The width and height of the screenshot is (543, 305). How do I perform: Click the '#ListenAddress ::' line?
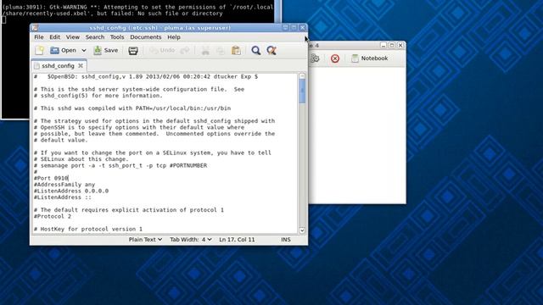pyautogui.click(x=63, y=197)
